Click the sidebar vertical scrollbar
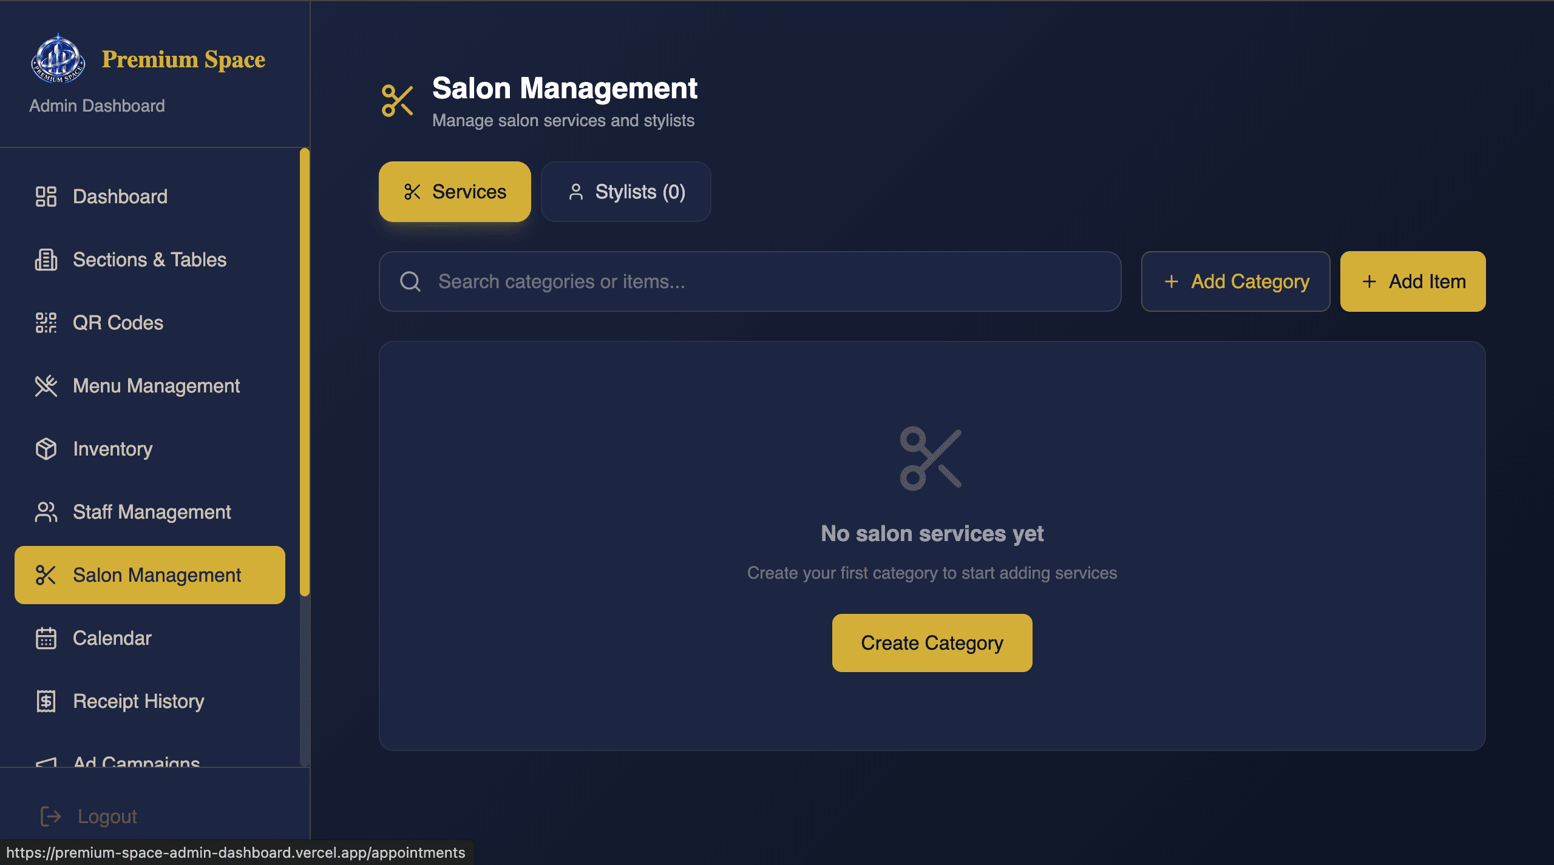The width and height of the screenshot is (1554, 865). (305, 372)
